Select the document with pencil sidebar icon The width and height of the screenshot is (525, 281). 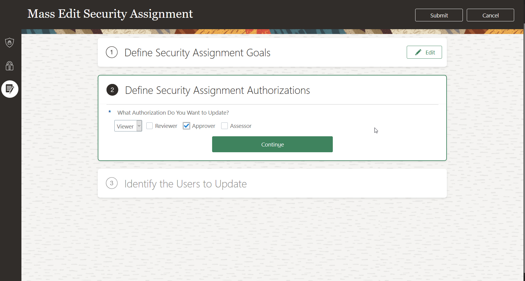click(x=10, y=89)
